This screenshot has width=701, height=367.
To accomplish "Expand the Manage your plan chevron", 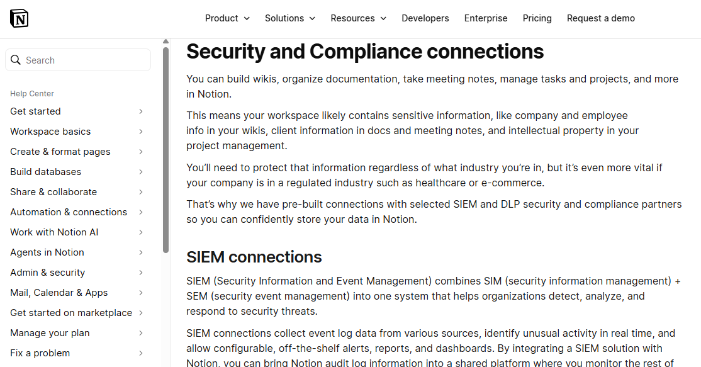I will point(141,332).
